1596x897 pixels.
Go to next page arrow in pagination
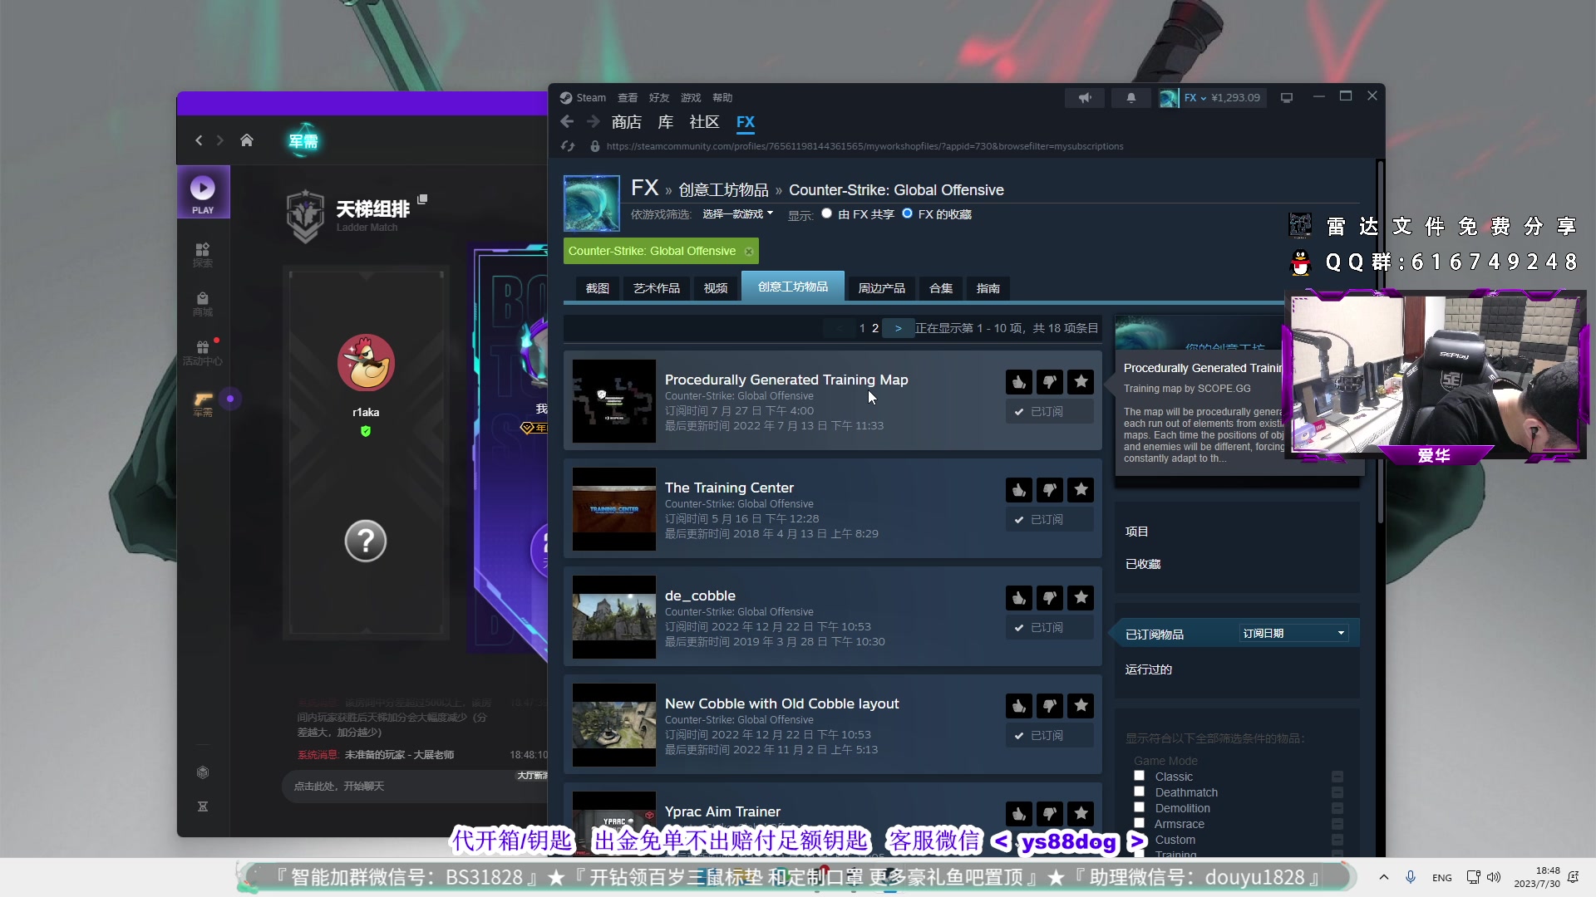(898, 329)
